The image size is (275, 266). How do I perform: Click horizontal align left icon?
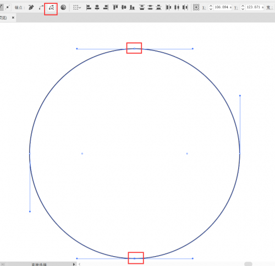pyautogui.click(x=89, y=8)
